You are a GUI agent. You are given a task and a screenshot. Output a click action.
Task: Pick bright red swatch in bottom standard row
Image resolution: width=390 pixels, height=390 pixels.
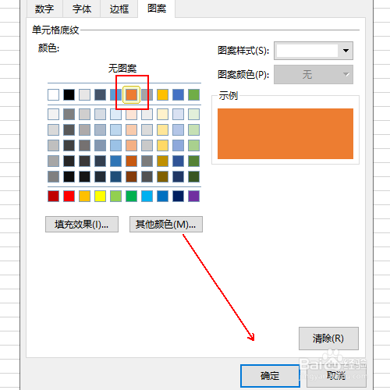[x=69, y=196]
